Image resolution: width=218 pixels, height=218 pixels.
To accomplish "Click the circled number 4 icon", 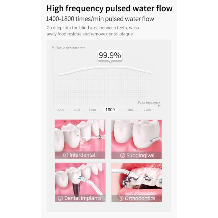I will click(120, 198).
